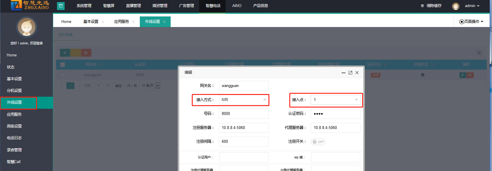Minimize the 编辑 dialog

tap(343, 73)
